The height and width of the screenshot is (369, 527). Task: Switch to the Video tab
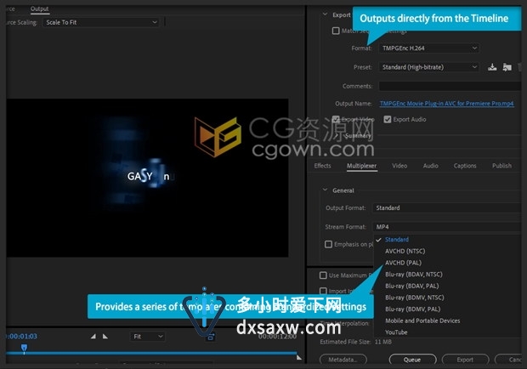click(x=399, y=166)
